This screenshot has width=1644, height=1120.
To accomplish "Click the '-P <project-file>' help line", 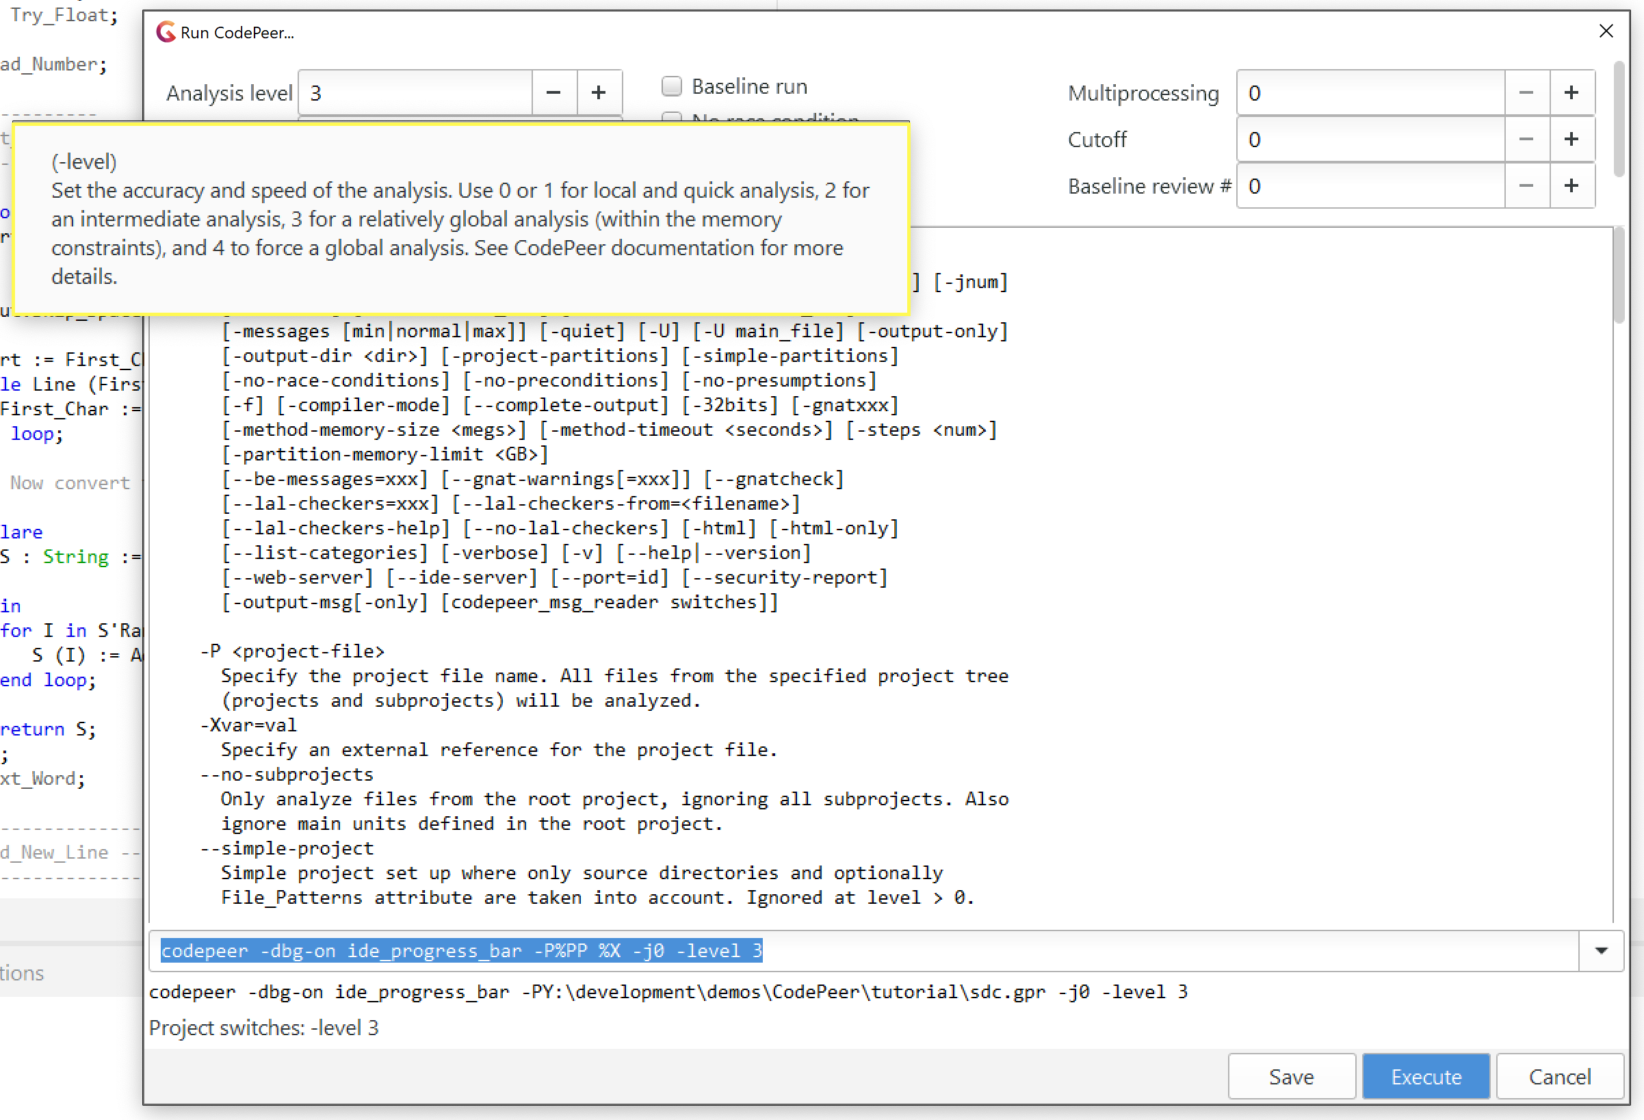I will click(293, 651).
